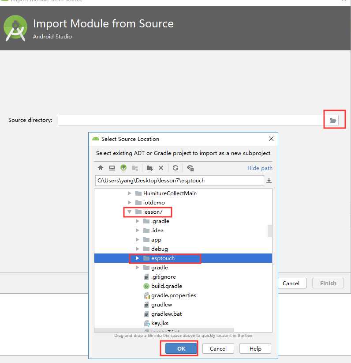Click gradle.properties file icon
The width and height of the screenshot is (351, 363).
point(146,295)
